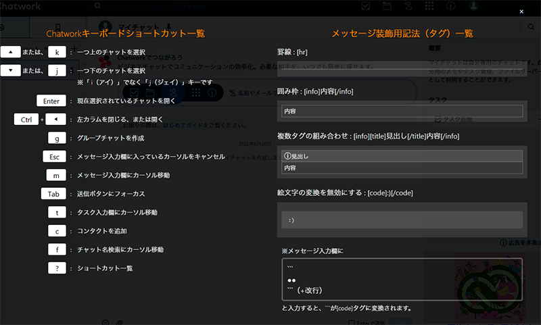Click the help question mark icon in header

pyautogui.click(x=451, y=6)
